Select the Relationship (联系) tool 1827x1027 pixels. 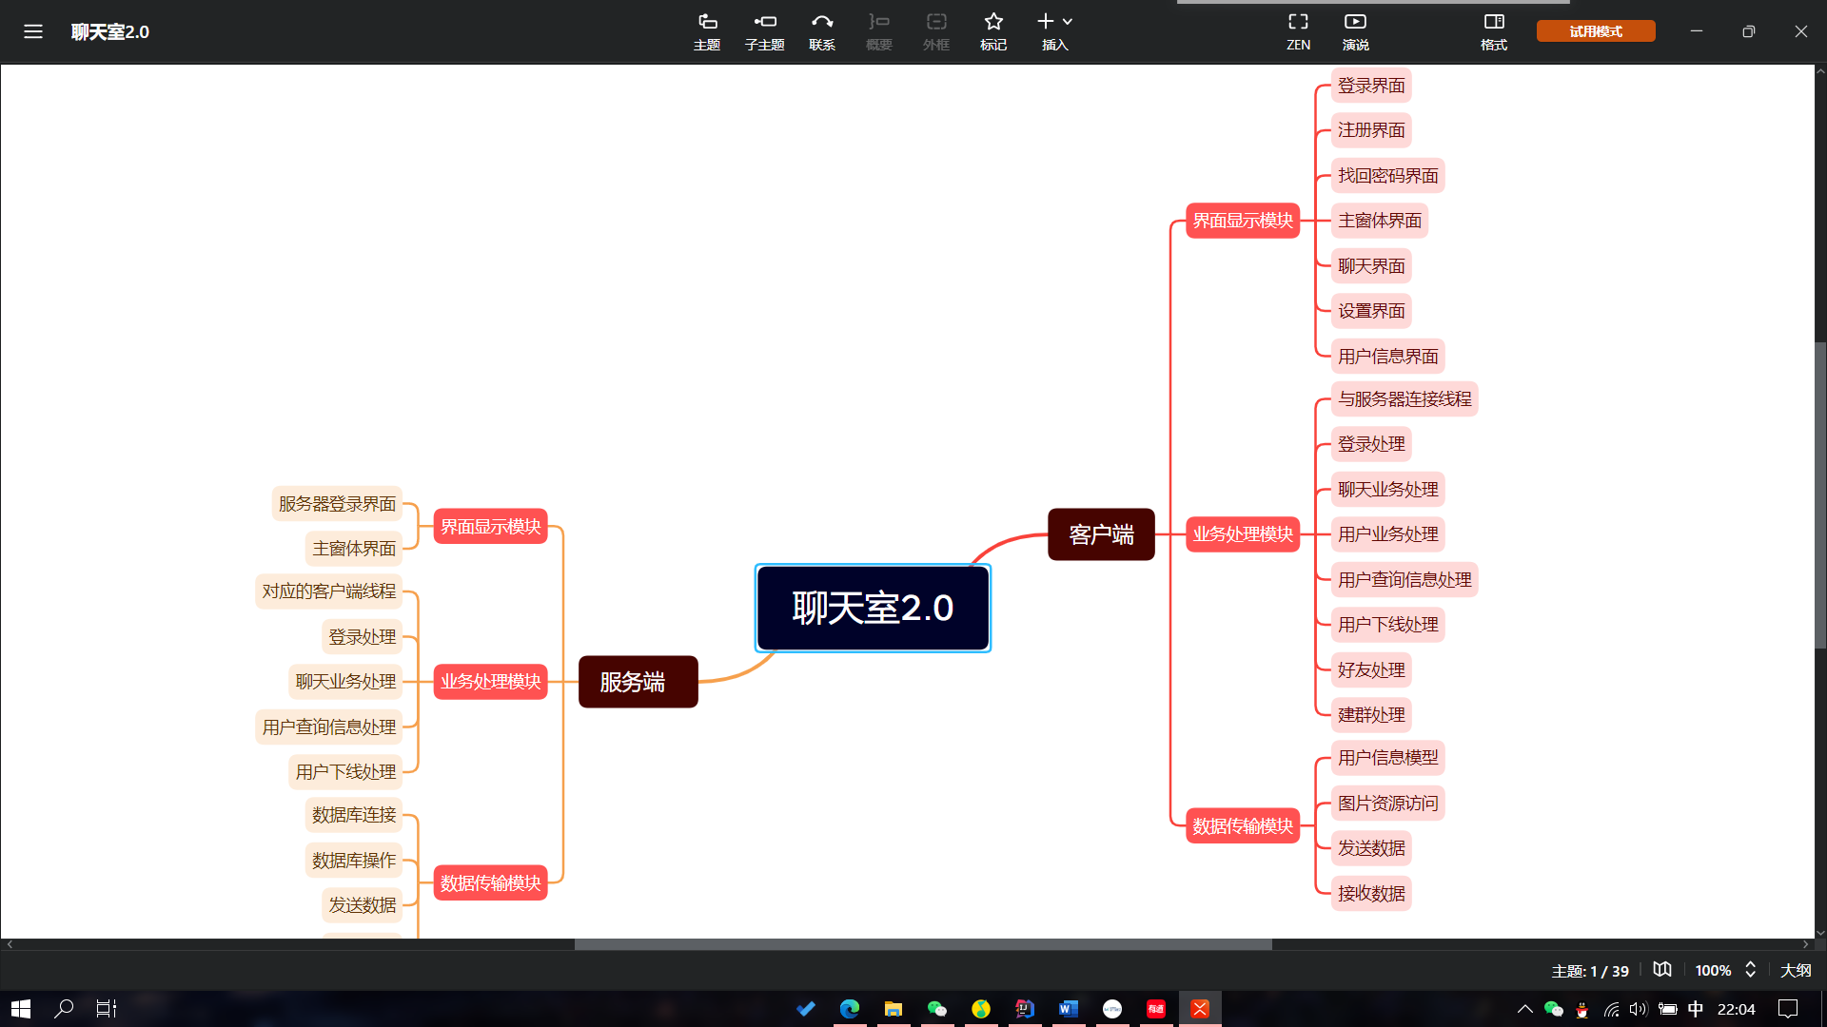(x=822, y=30)
